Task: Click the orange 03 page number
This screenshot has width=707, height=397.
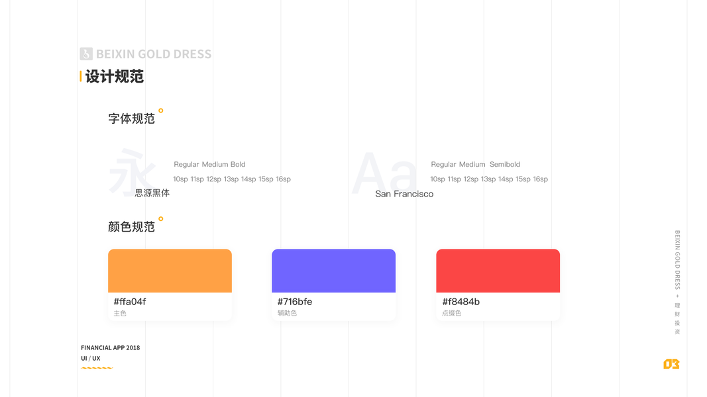Action: click(x=671, y=364)
